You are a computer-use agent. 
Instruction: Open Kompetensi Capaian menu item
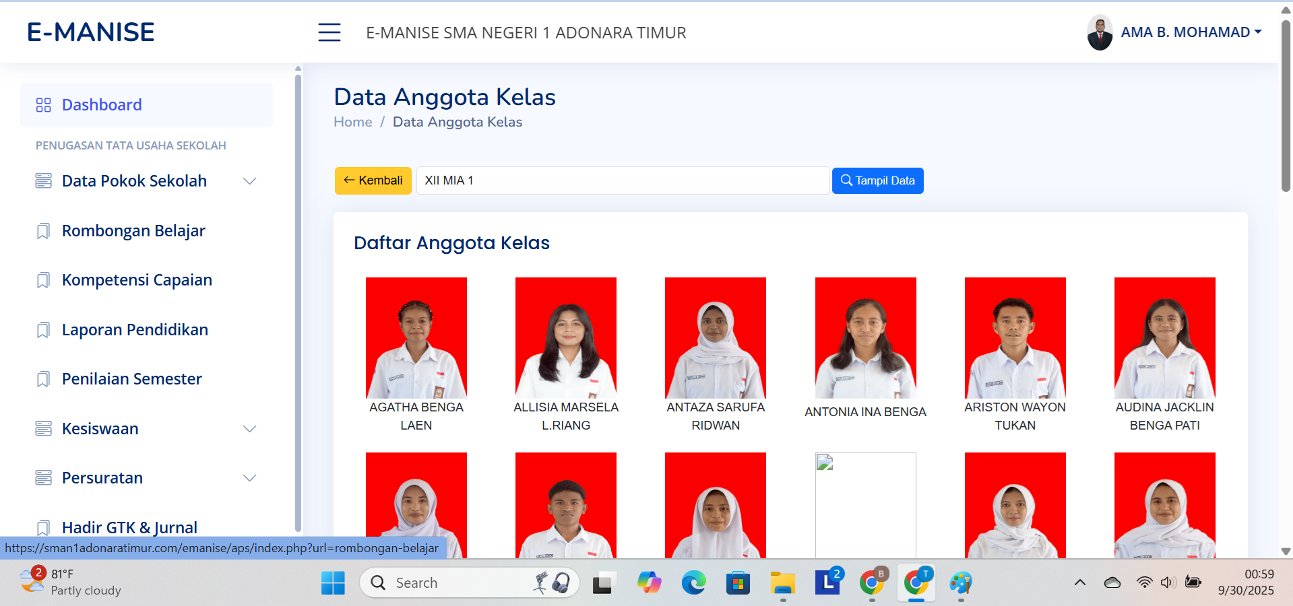click(x=137, y=280)
